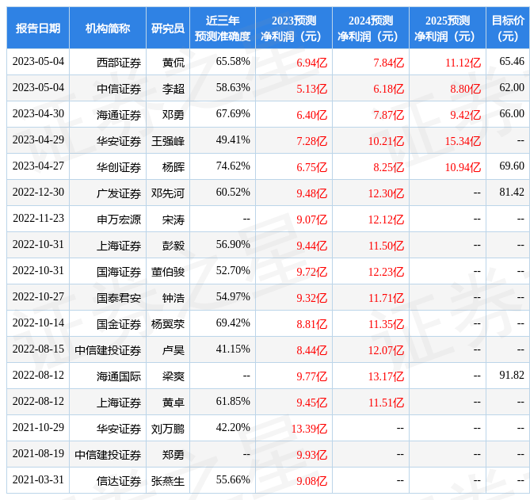Viewport: 530px width, 500px height.
Task: Open 中信证券 institution entry
Action: click(119, 88)
